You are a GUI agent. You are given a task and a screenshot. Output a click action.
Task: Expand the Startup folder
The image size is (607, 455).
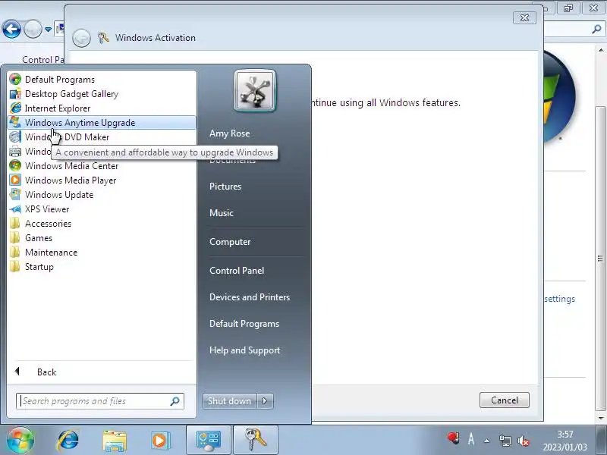click(x=102, y=267)
